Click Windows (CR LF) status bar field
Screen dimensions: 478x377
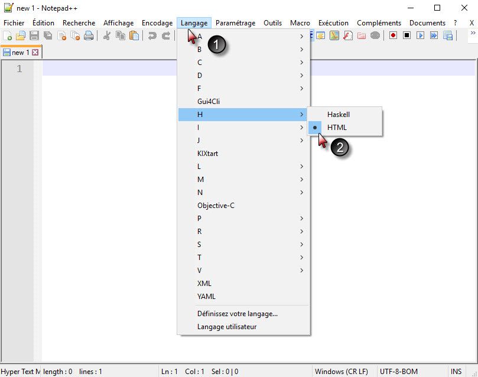[x=342, y=372]
